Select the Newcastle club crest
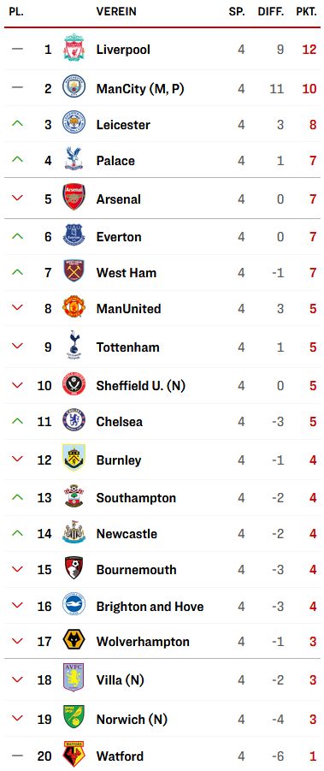The width and height of the screenshot is (324, 771). pyautogui.click(x=74, y=532)
